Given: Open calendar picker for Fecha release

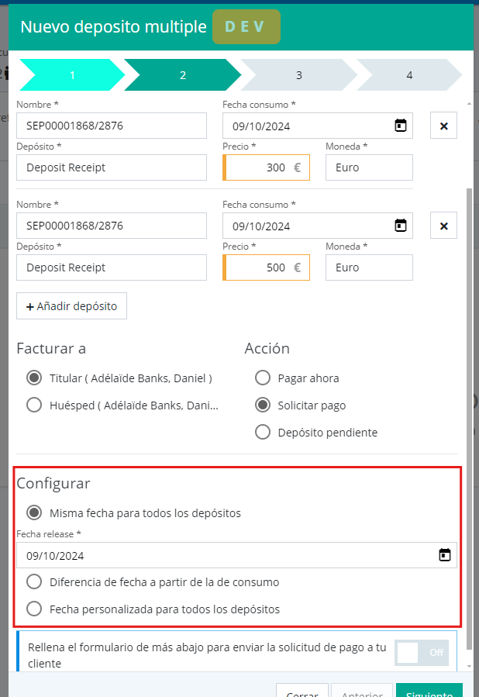Looking at the screenshot, I should coord(445,555).
